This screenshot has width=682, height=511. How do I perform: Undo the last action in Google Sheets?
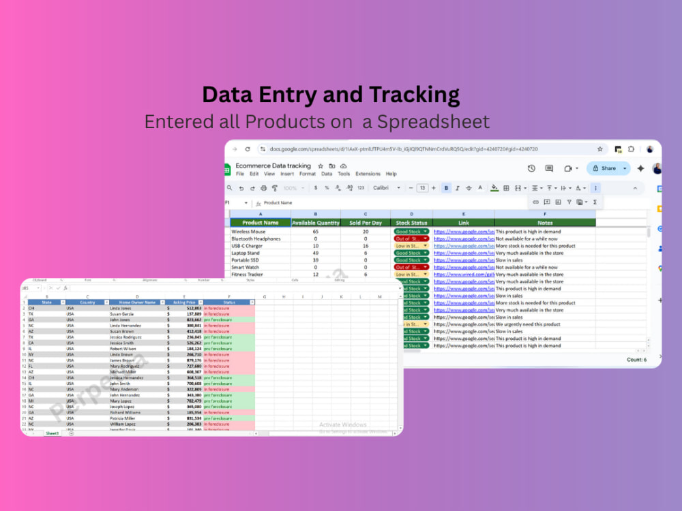pyautogui.click(x=241, y=188)
